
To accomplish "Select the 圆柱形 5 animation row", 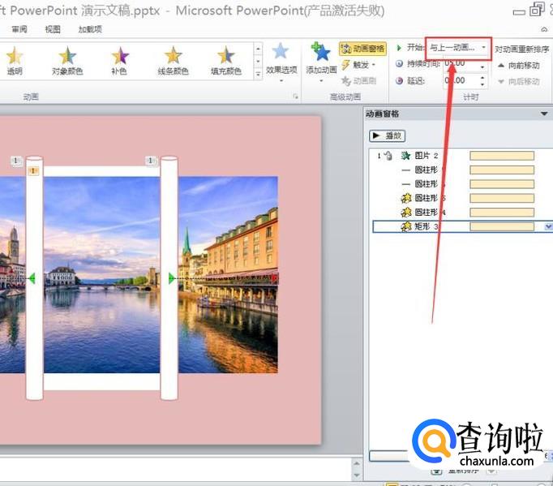I will [462, 198].
